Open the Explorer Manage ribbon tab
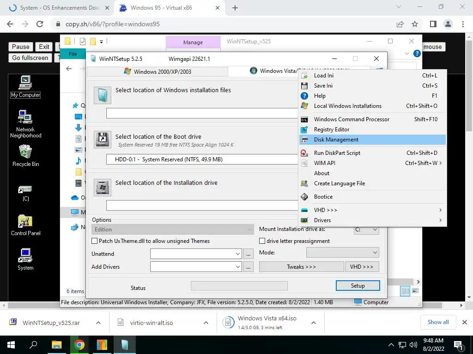Image resolution: width=473 pixels, height=354 pixels. (x=193, y=42)
